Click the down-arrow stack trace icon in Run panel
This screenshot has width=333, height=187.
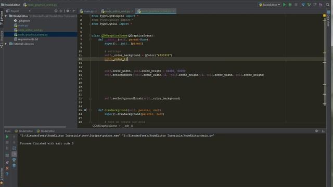14,142
